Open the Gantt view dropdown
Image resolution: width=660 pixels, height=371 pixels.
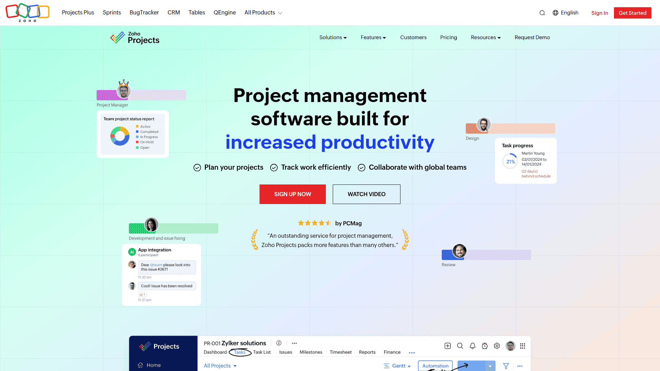point(397,366)
